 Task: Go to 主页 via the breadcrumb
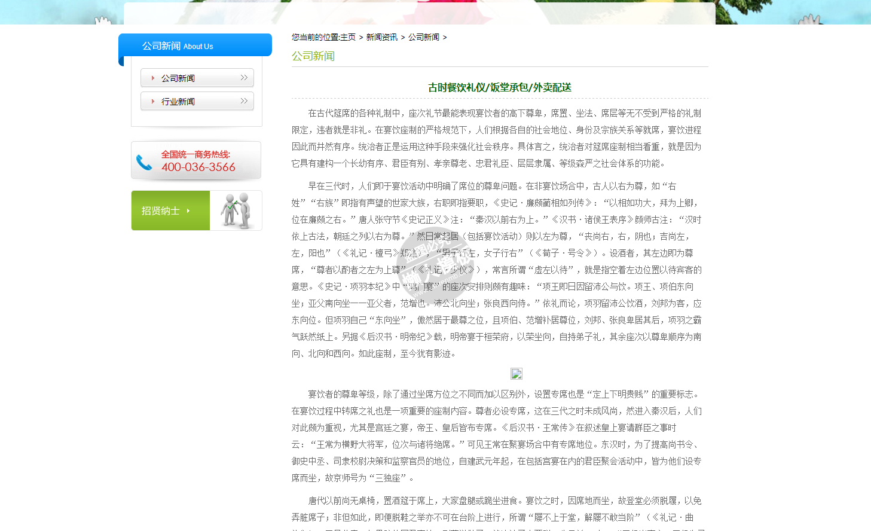click(348, 37)
